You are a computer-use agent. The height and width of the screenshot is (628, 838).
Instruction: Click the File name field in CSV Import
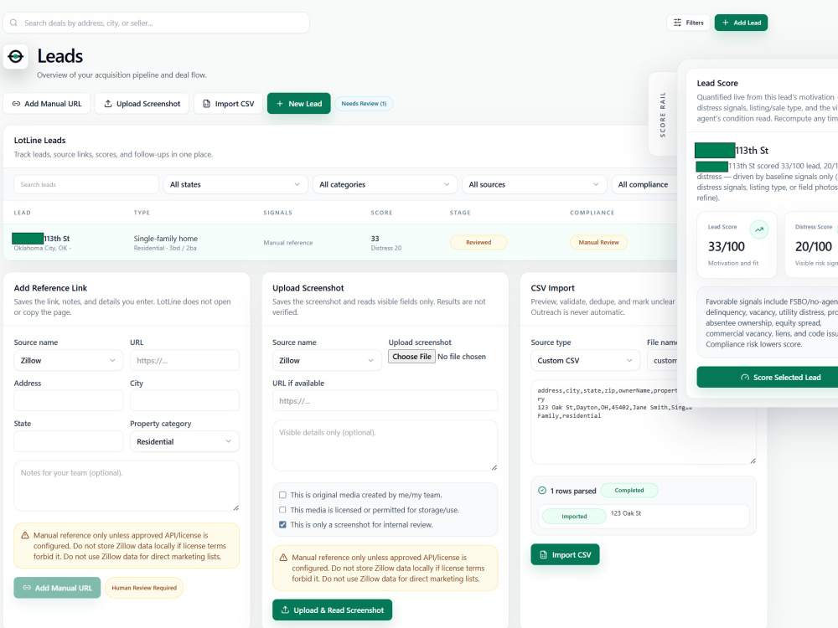[662, 360]
